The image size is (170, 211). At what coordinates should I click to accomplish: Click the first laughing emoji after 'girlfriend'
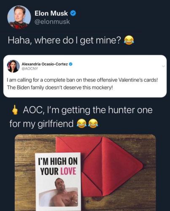[x=81, y=124]
